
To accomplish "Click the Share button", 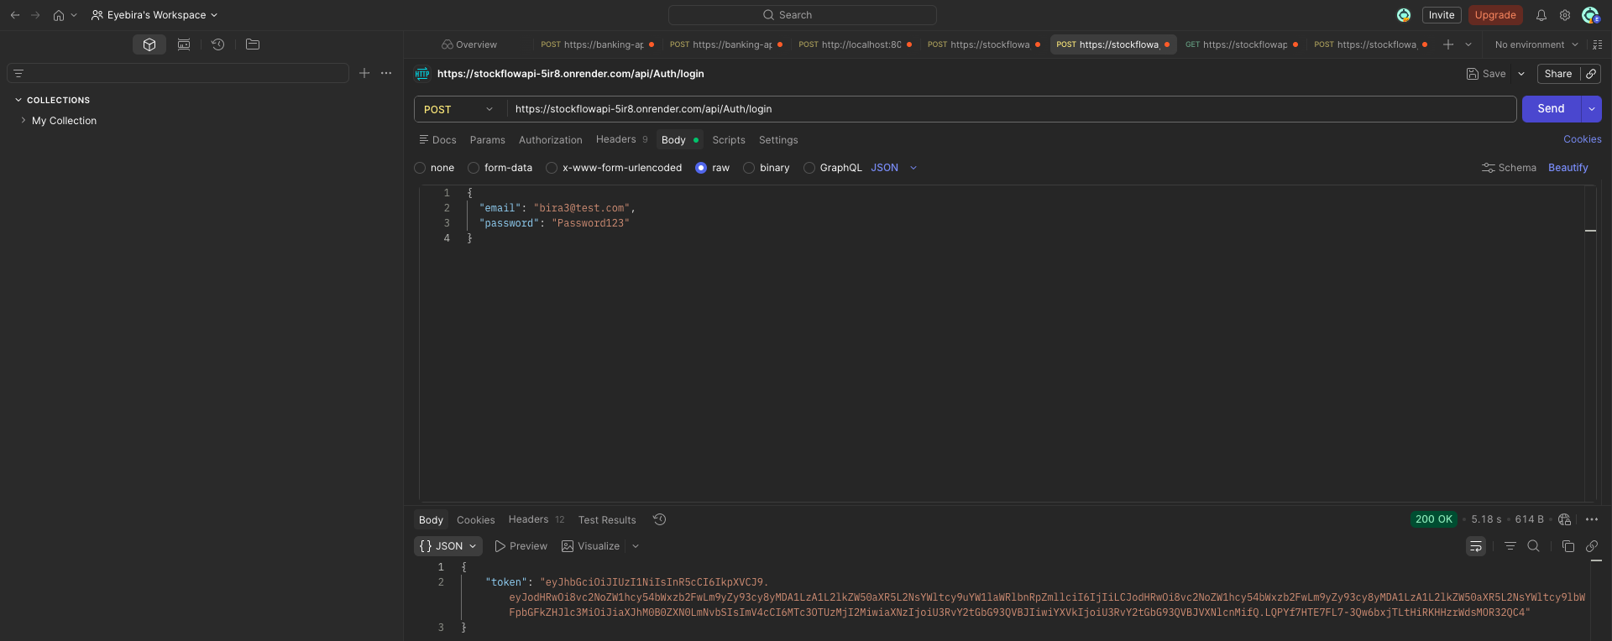I will [1558, 74].
